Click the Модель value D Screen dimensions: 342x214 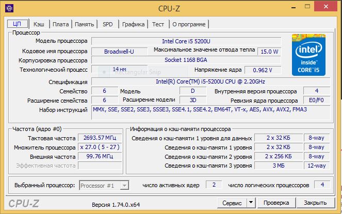[x=193, y=91]
